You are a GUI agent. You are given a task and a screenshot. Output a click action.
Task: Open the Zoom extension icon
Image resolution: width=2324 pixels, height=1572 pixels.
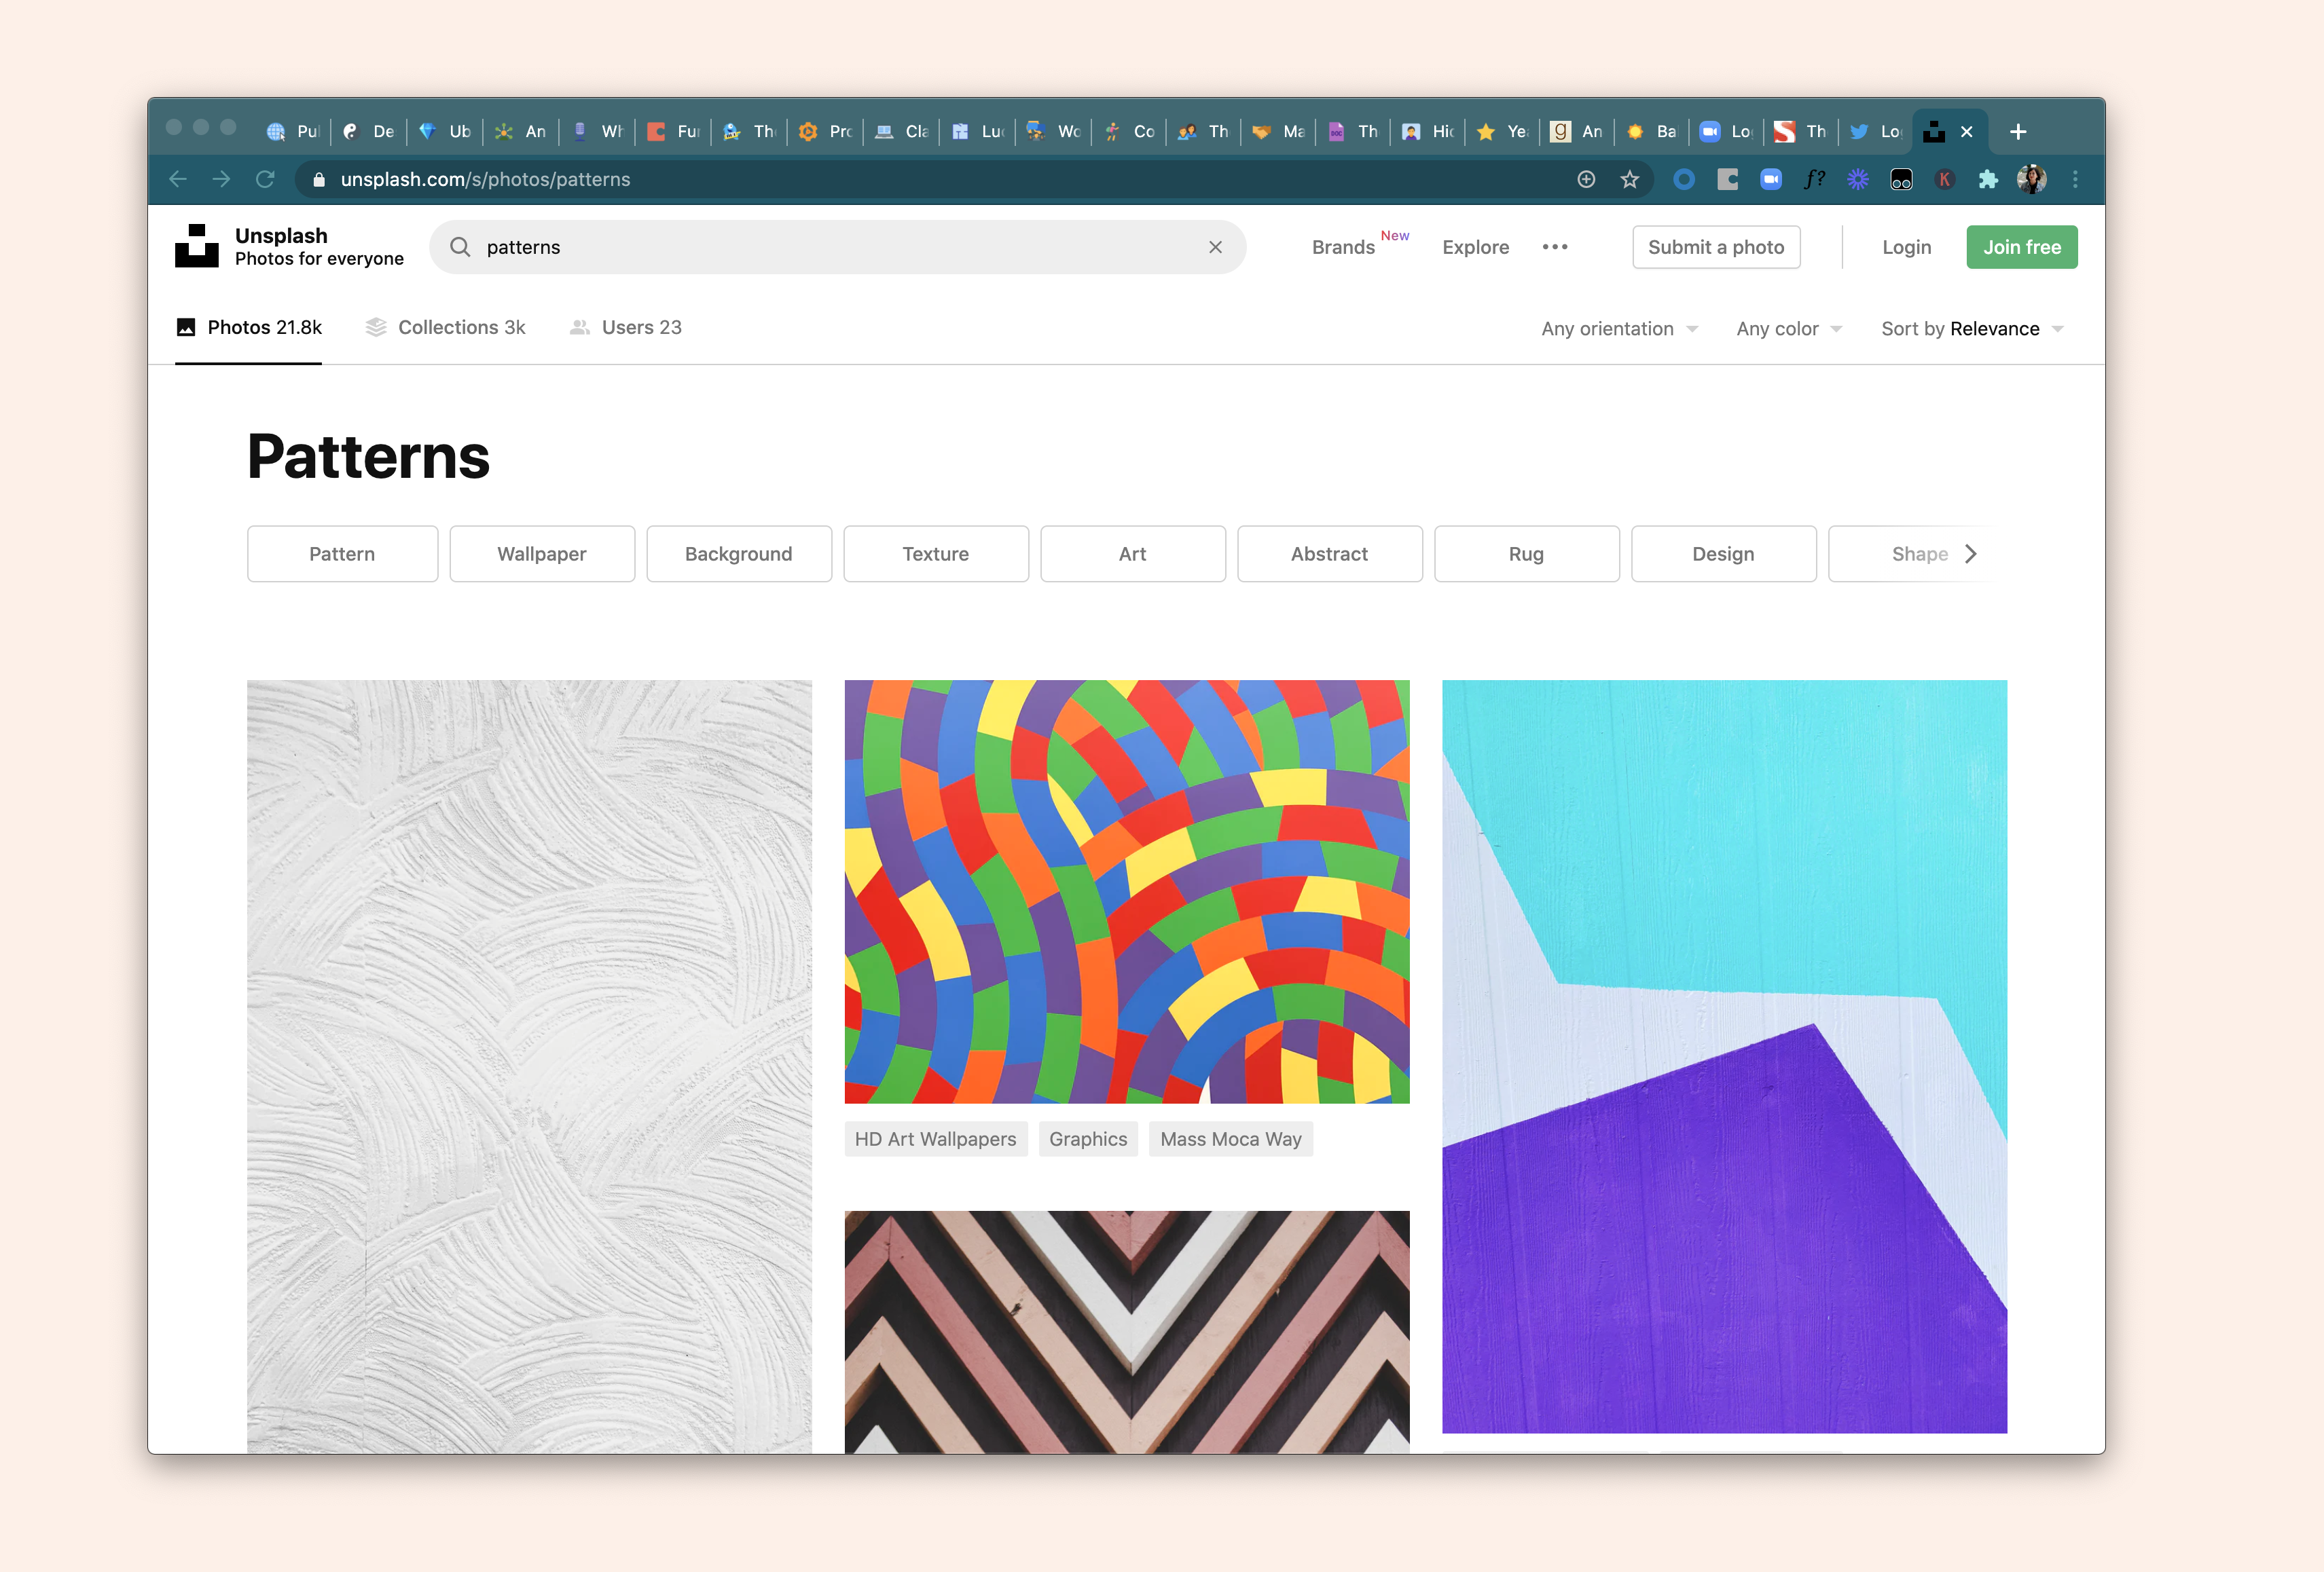1771,180
